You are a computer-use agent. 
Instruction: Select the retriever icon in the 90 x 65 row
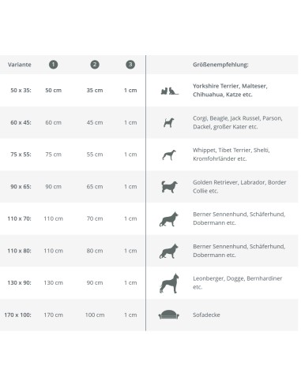point(169,187)
